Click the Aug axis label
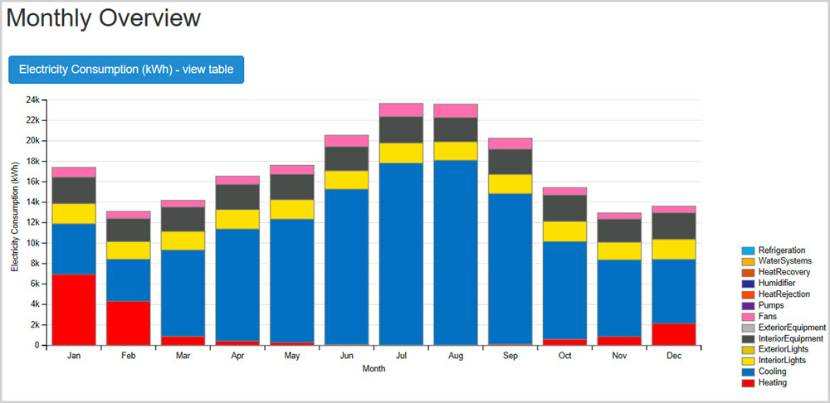 pos(456,356)
